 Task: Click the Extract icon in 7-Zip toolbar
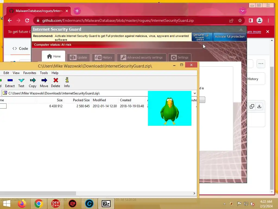tap(10, 83)
